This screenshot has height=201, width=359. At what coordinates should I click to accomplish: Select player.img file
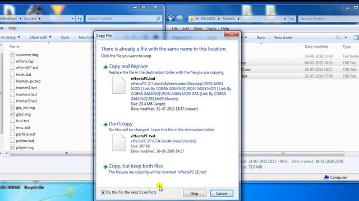(x=25, y=147)
